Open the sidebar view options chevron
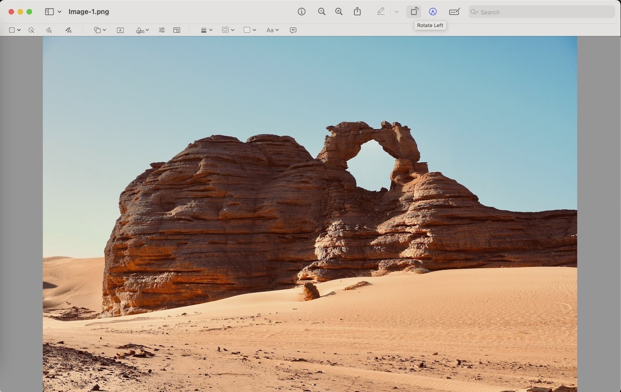The width and height of the screenshot is (621, 392). coord(60,12)
